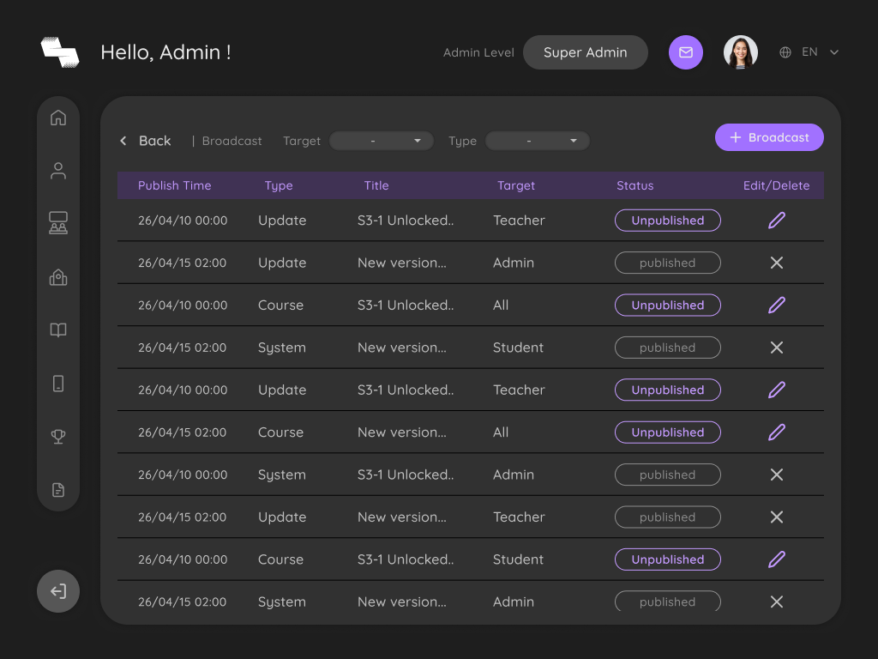The width and height of the screenshot is (878, 659).
Task: Open the school building icon in sidebar
Action: (x=58, y=277)
